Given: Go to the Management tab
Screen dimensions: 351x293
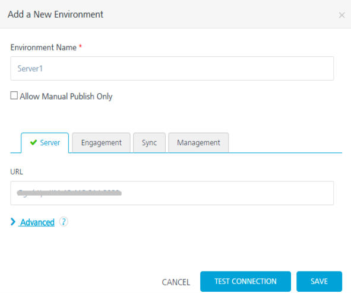Looking at the screenshot, I should click(x=198, y=143).
